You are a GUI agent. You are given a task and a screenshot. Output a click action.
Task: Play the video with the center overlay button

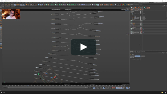click(x=83, y=47)
